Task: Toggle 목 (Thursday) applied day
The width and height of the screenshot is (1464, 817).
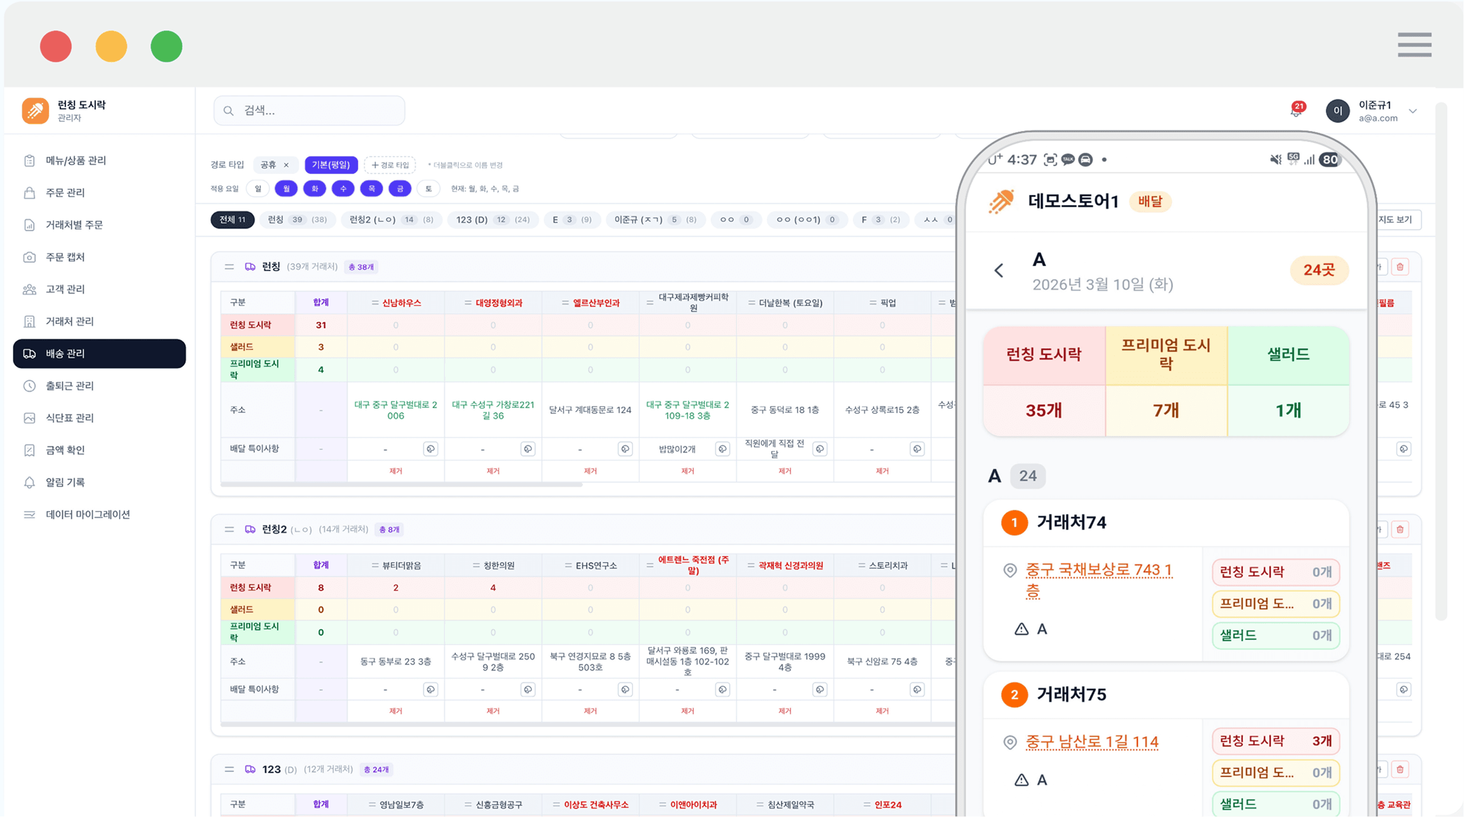Action: 372,189
